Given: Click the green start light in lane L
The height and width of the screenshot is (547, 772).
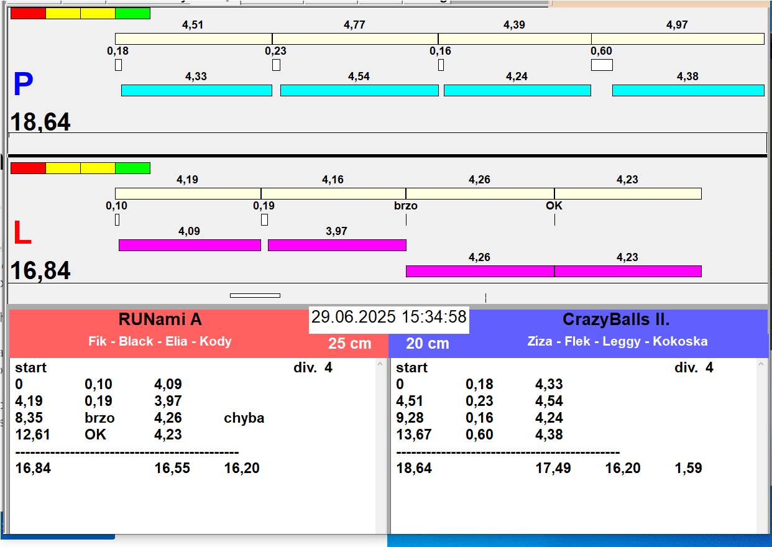Looking at the screenshot, I should [133, 168].
